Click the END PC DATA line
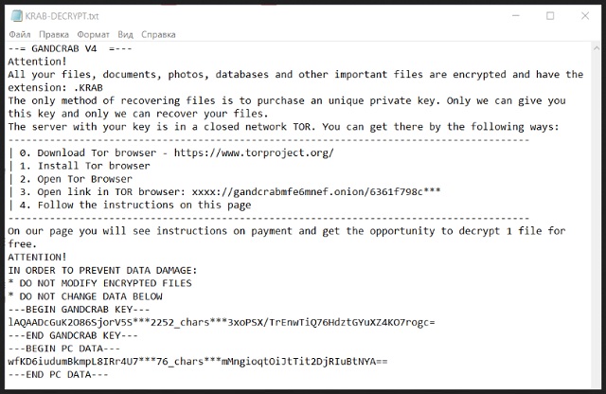 tap(58, 375)
